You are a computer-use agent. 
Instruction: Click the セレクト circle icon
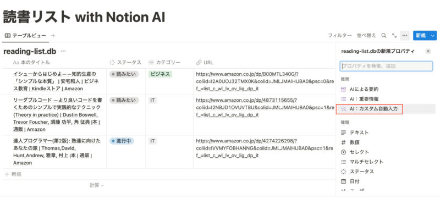(x=343, y=152)
